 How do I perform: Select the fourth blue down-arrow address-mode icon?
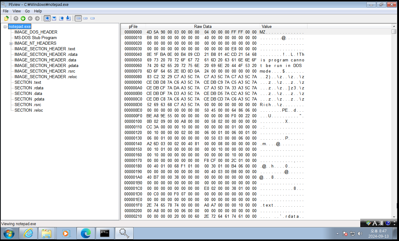tap(68, 18)
